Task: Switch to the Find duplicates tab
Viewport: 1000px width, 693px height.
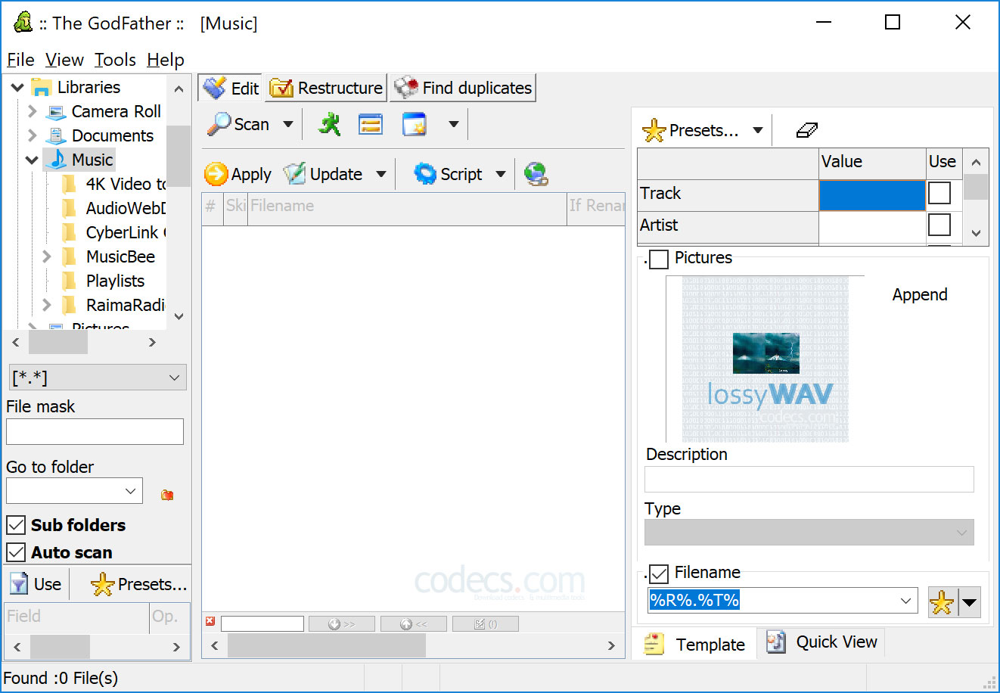Action: 463,88
